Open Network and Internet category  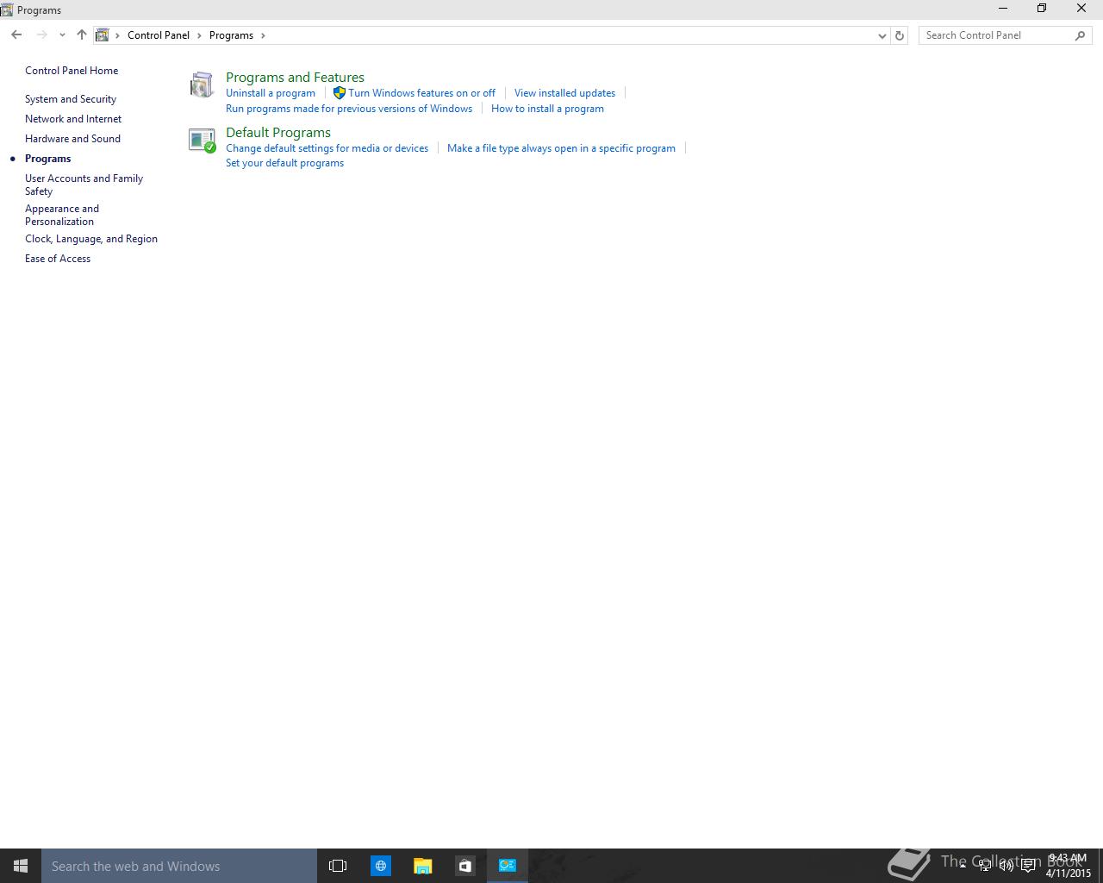click(73, 119)
